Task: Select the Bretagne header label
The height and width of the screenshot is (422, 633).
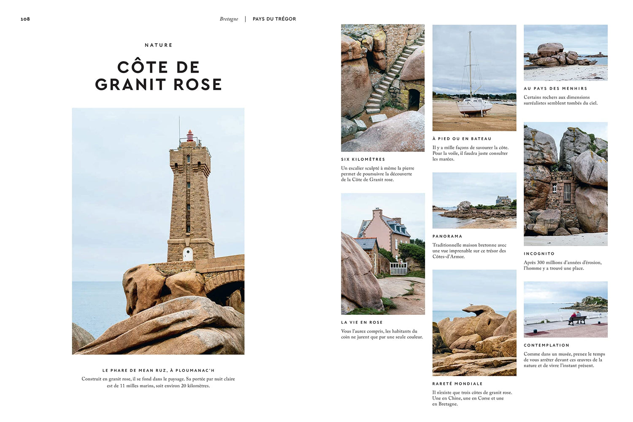Action: (228, 19)
